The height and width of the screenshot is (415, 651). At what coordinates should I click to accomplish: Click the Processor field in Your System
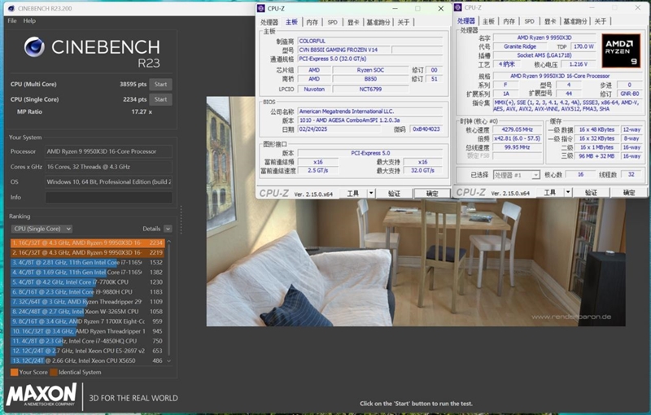tap(109, 151)
